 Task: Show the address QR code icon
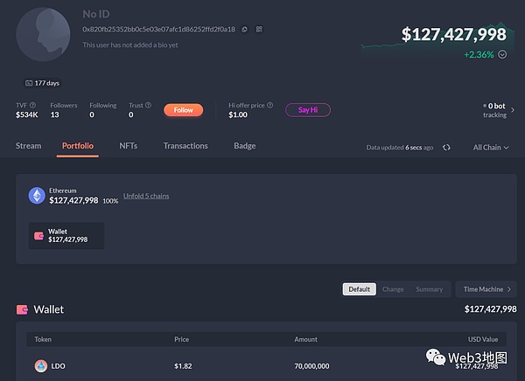tap(260, 29)
